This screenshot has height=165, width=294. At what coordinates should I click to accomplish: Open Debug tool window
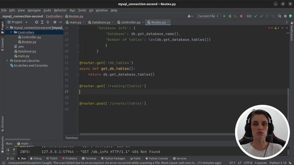pos(36,159)
